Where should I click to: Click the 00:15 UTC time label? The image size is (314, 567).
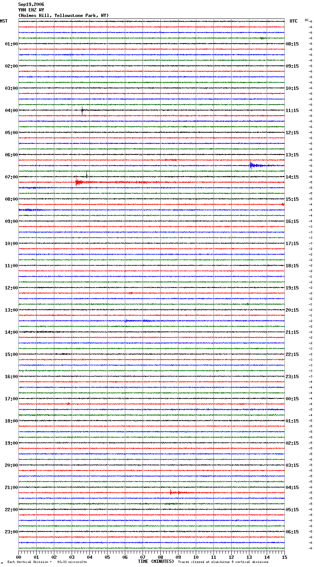coord(292,399)
